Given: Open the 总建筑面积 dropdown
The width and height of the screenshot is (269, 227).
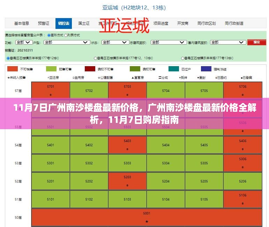Looking at the screenshot, I should point(169,42).
